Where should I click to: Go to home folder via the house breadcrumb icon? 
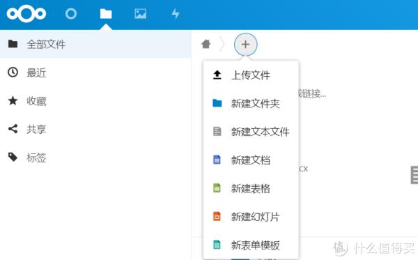point(206,44)
